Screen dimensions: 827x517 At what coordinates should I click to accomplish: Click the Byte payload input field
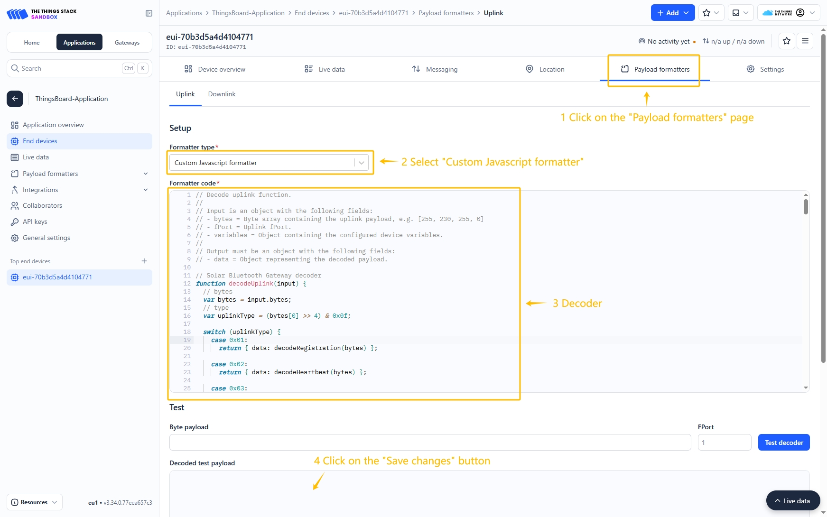point(430,443)
